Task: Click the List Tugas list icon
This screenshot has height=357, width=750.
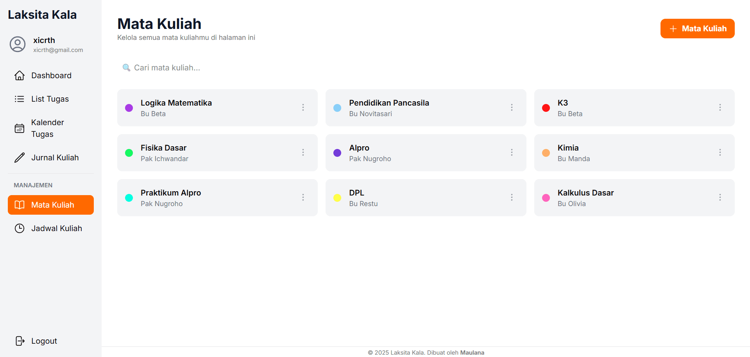Action: point(20,99)
